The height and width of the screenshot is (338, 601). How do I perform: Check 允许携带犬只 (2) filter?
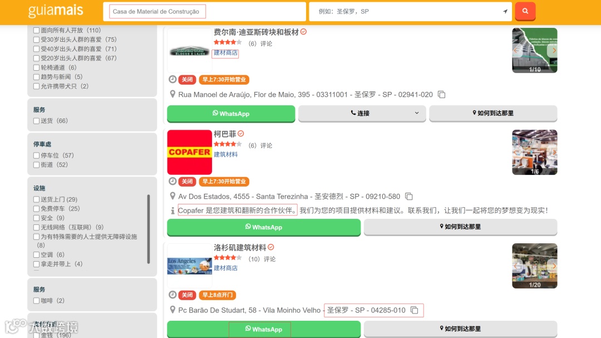[36, 86]
